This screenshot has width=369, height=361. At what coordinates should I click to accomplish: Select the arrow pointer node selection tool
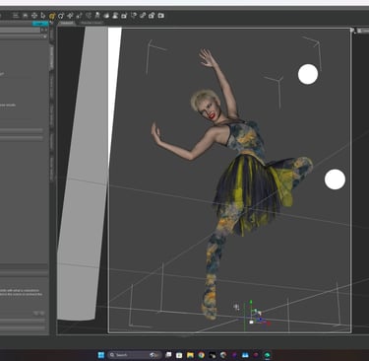[x=43, y=16]
